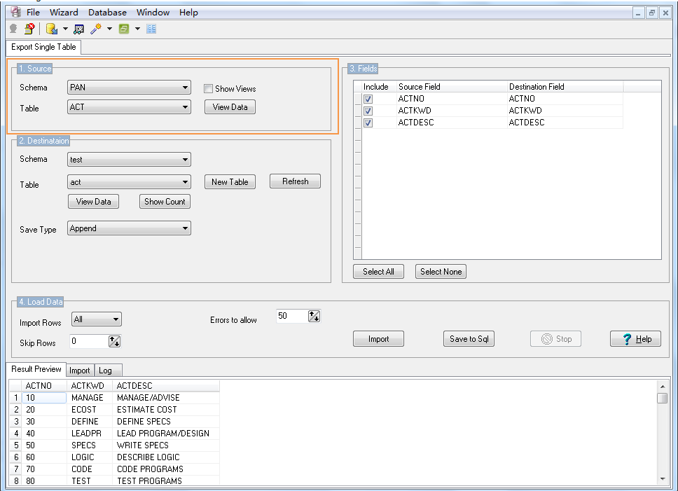The image size is (678, 491).
Task: Click the New Table button
Action: click(x=230, y=182)
